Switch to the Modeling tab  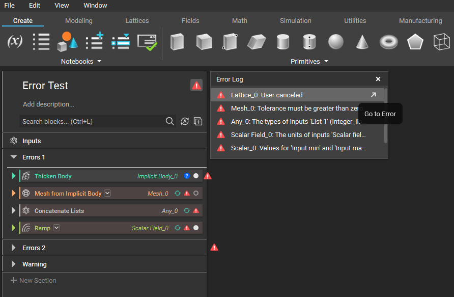[x=79, y=20]
